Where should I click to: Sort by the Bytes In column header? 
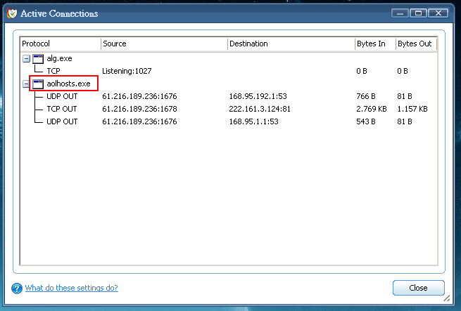click(375, 44)
